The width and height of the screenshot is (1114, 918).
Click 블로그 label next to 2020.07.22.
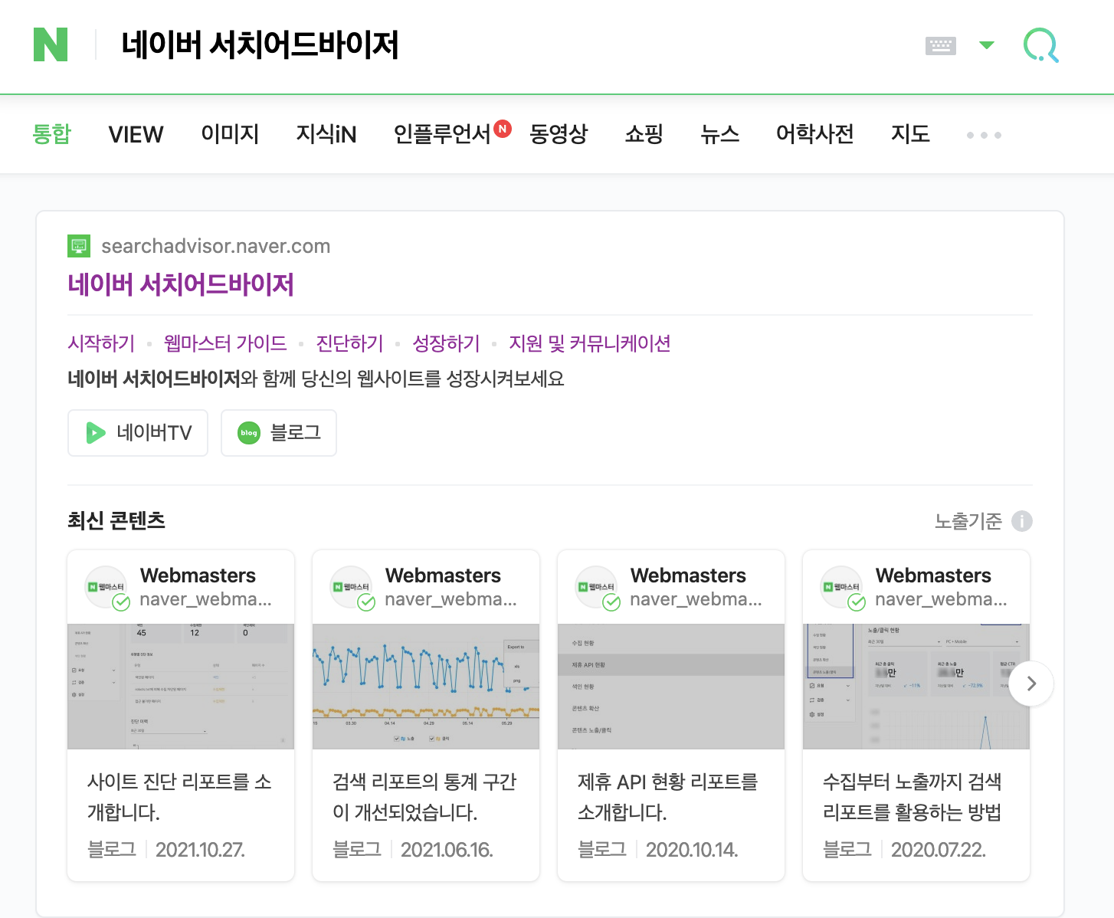coord(847,849)
